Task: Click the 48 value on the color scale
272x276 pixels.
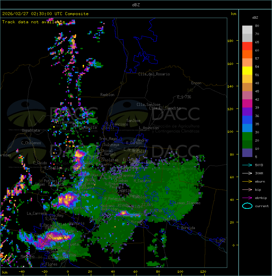Action: 257,83
